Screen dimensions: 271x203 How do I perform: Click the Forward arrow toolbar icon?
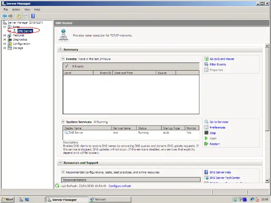pos(11,16)
